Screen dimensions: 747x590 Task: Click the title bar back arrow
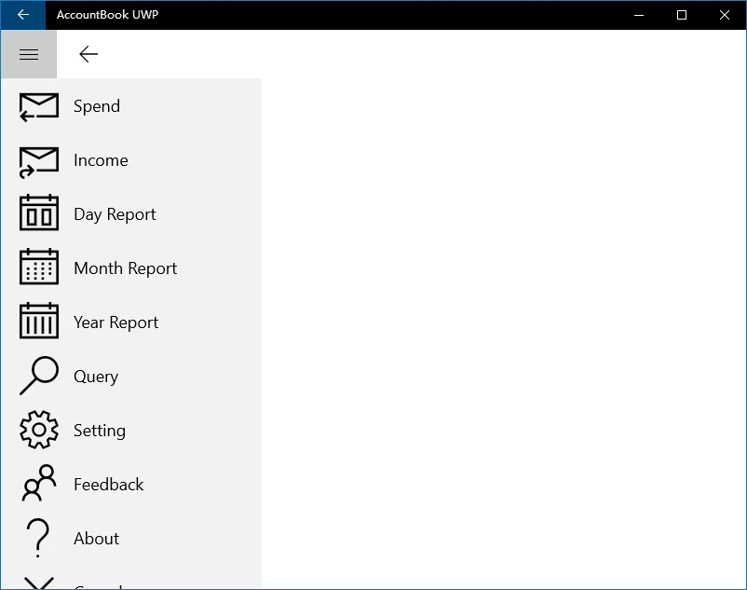coord(23,15)
